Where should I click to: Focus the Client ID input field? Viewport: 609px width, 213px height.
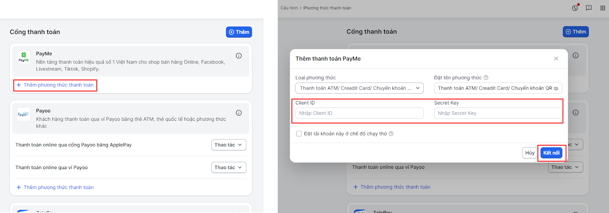(359, 113)
